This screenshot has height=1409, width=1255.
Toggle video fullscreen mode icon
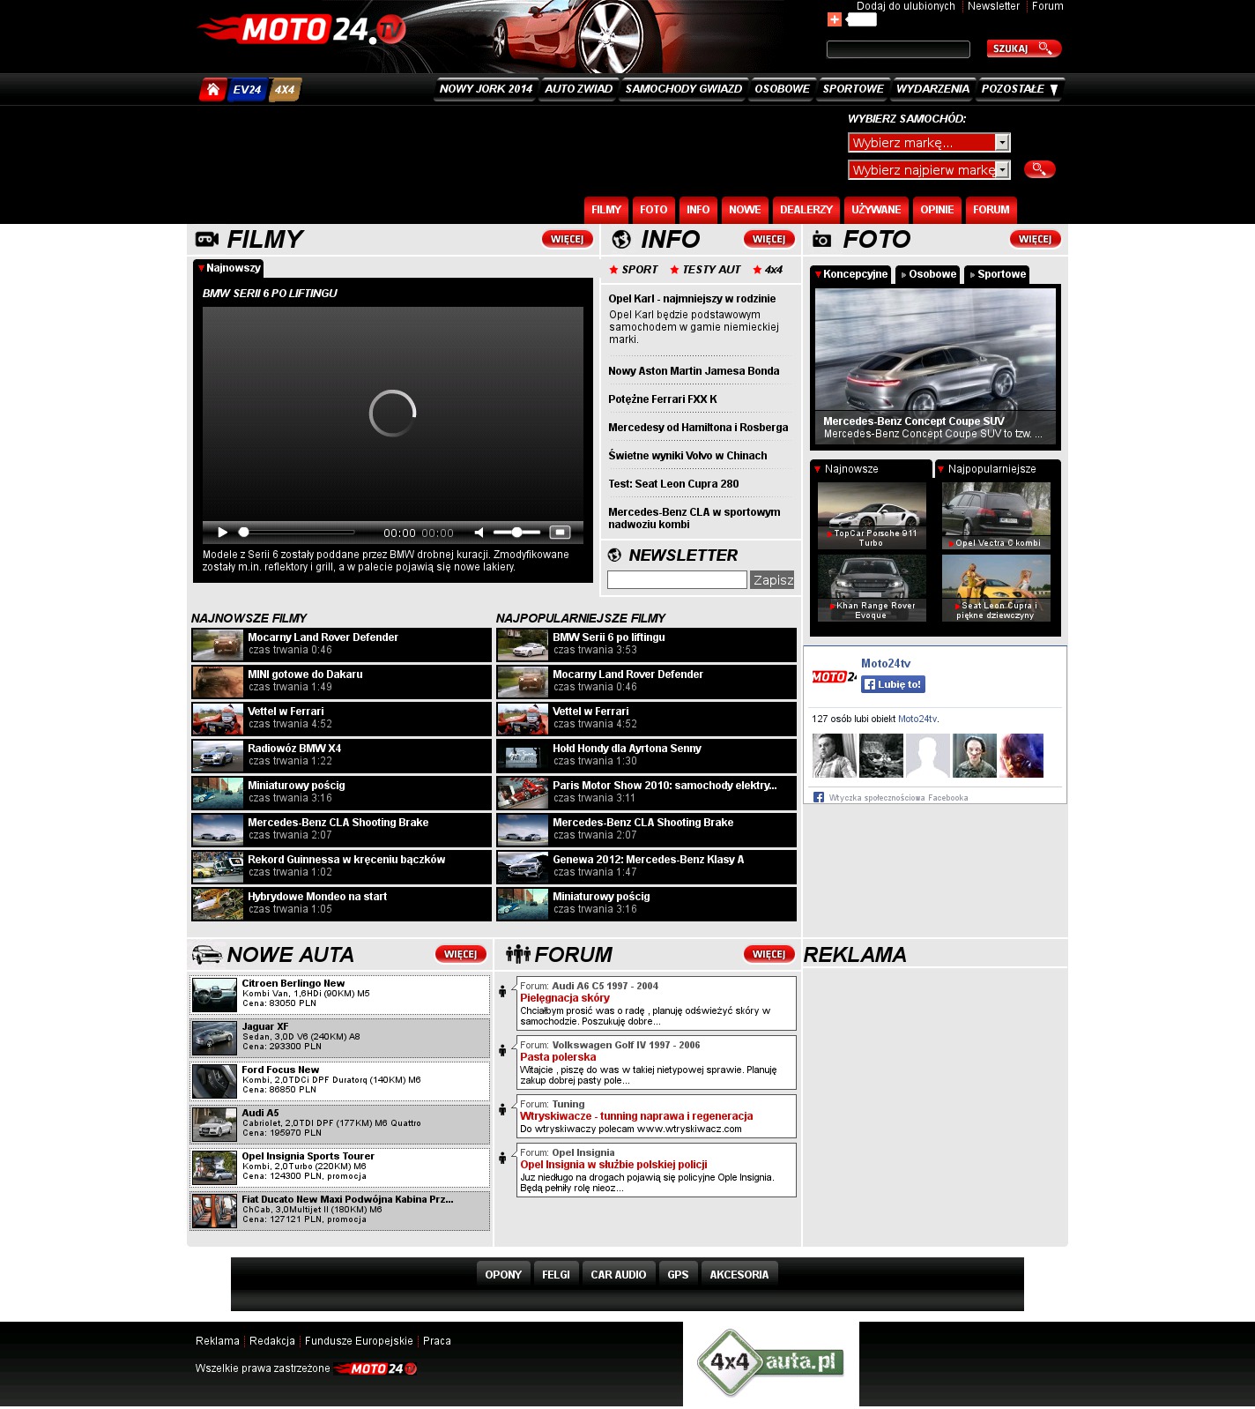pyautogui.click(x=560, y=533)
